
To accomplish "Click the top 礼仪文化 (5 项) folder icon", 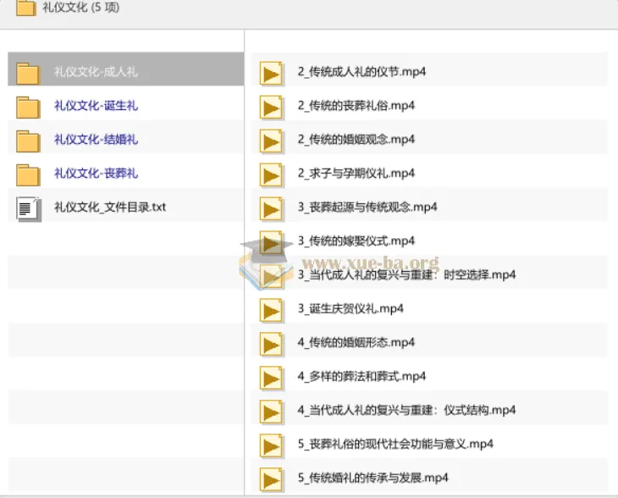I will (x=26, y=8).
